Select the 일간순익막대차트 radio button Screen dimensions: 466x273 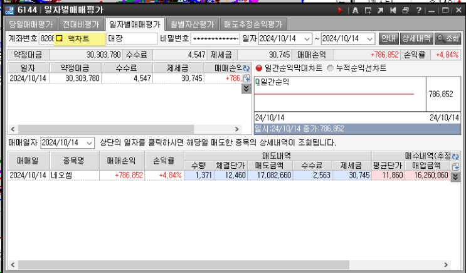pyautogui.click(x=259, y=68)
